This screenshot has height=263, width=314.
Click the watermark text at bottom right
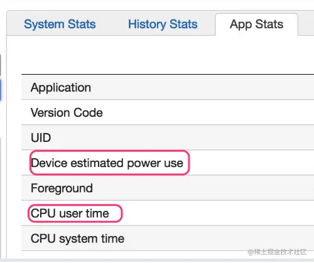[x=277, y=252]
